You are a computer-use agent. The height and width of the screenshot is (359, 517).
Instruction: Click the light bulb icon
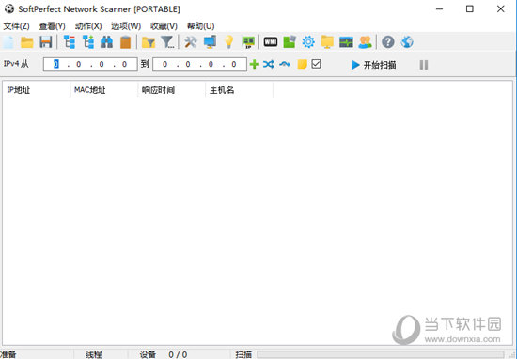[228, 42]
